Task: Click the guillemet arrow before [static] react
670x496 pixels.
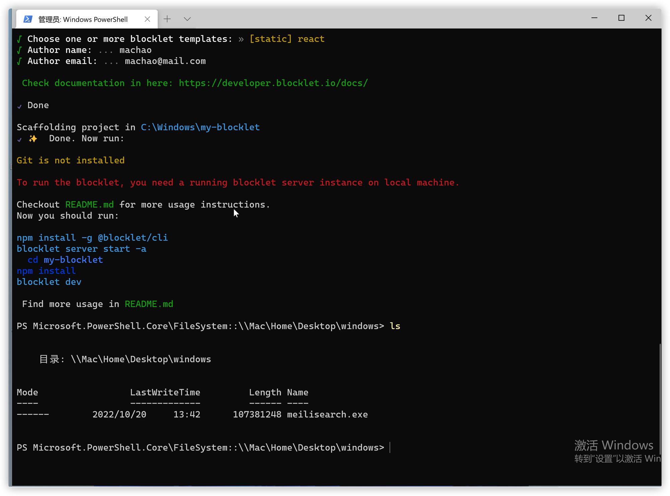Action: coord(241,39)
